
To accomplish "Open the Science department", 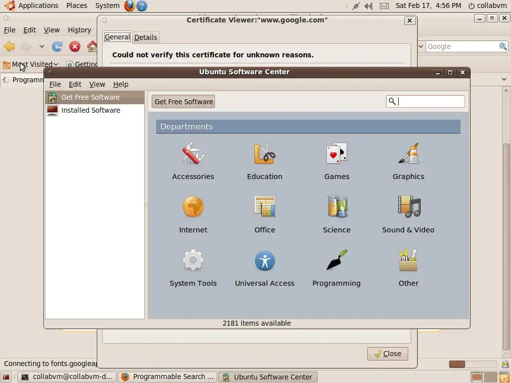I will 337,214.
